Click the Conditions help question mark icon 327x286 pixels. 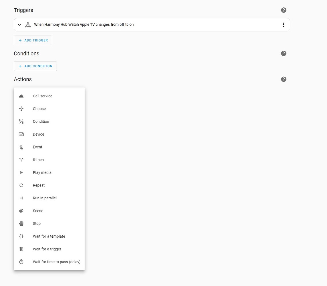point(284,53)
